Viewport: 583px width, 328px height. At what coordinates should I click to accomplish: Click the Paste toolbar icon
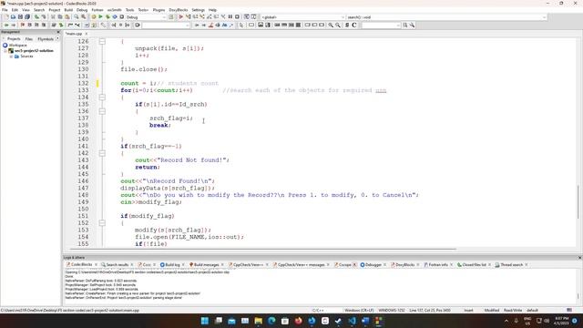click(66, 17)
